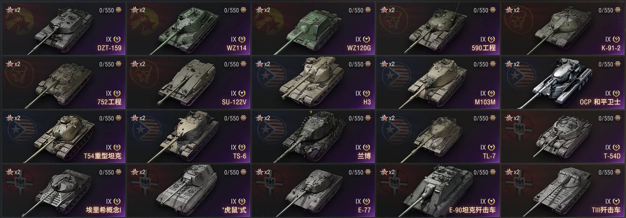The height and width of the screenshot is (218, 626).
Task: Click the coin icon next to 0/550 on 590工程
Action: coord(492,10)
